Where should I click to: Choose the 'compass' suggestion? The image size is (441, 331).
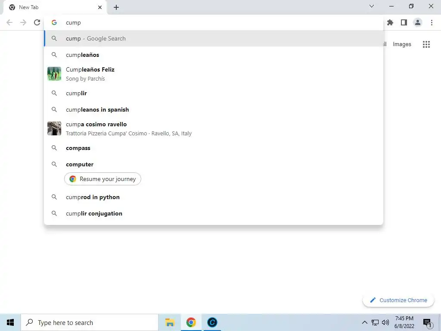(x=214, y=148)
